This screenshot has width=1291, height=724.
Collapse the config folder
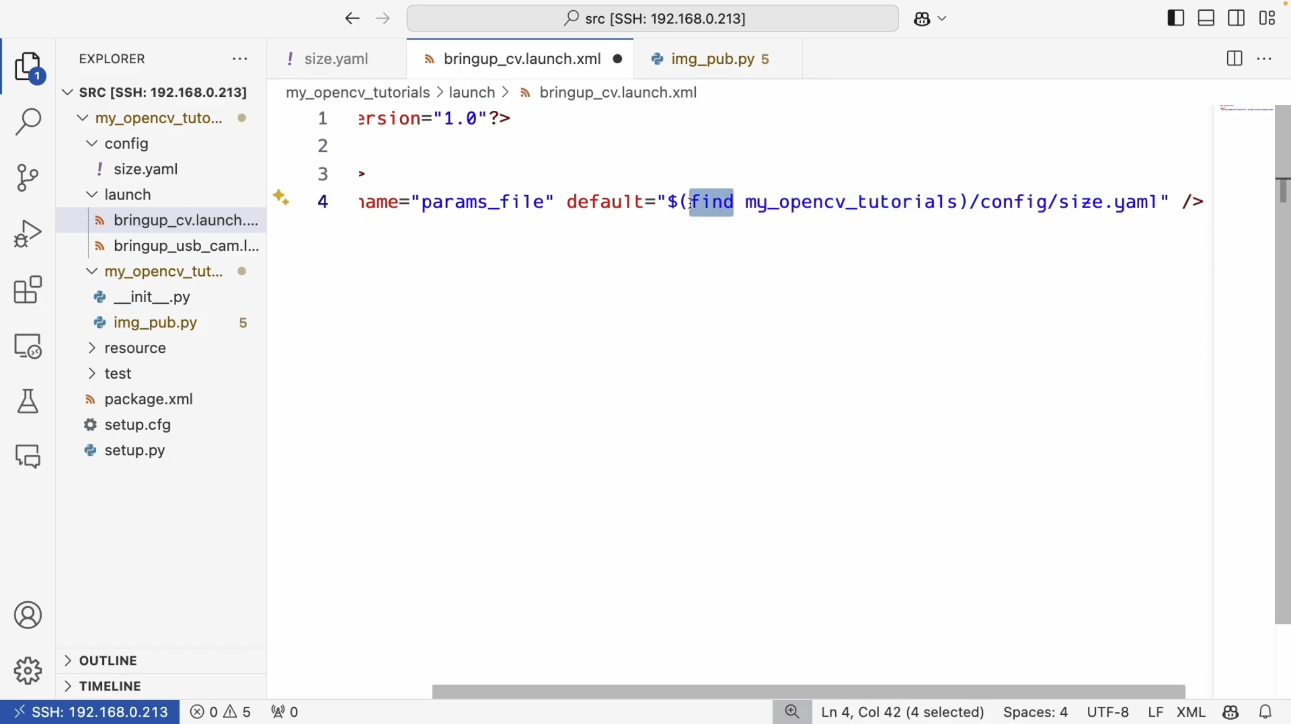126,143
